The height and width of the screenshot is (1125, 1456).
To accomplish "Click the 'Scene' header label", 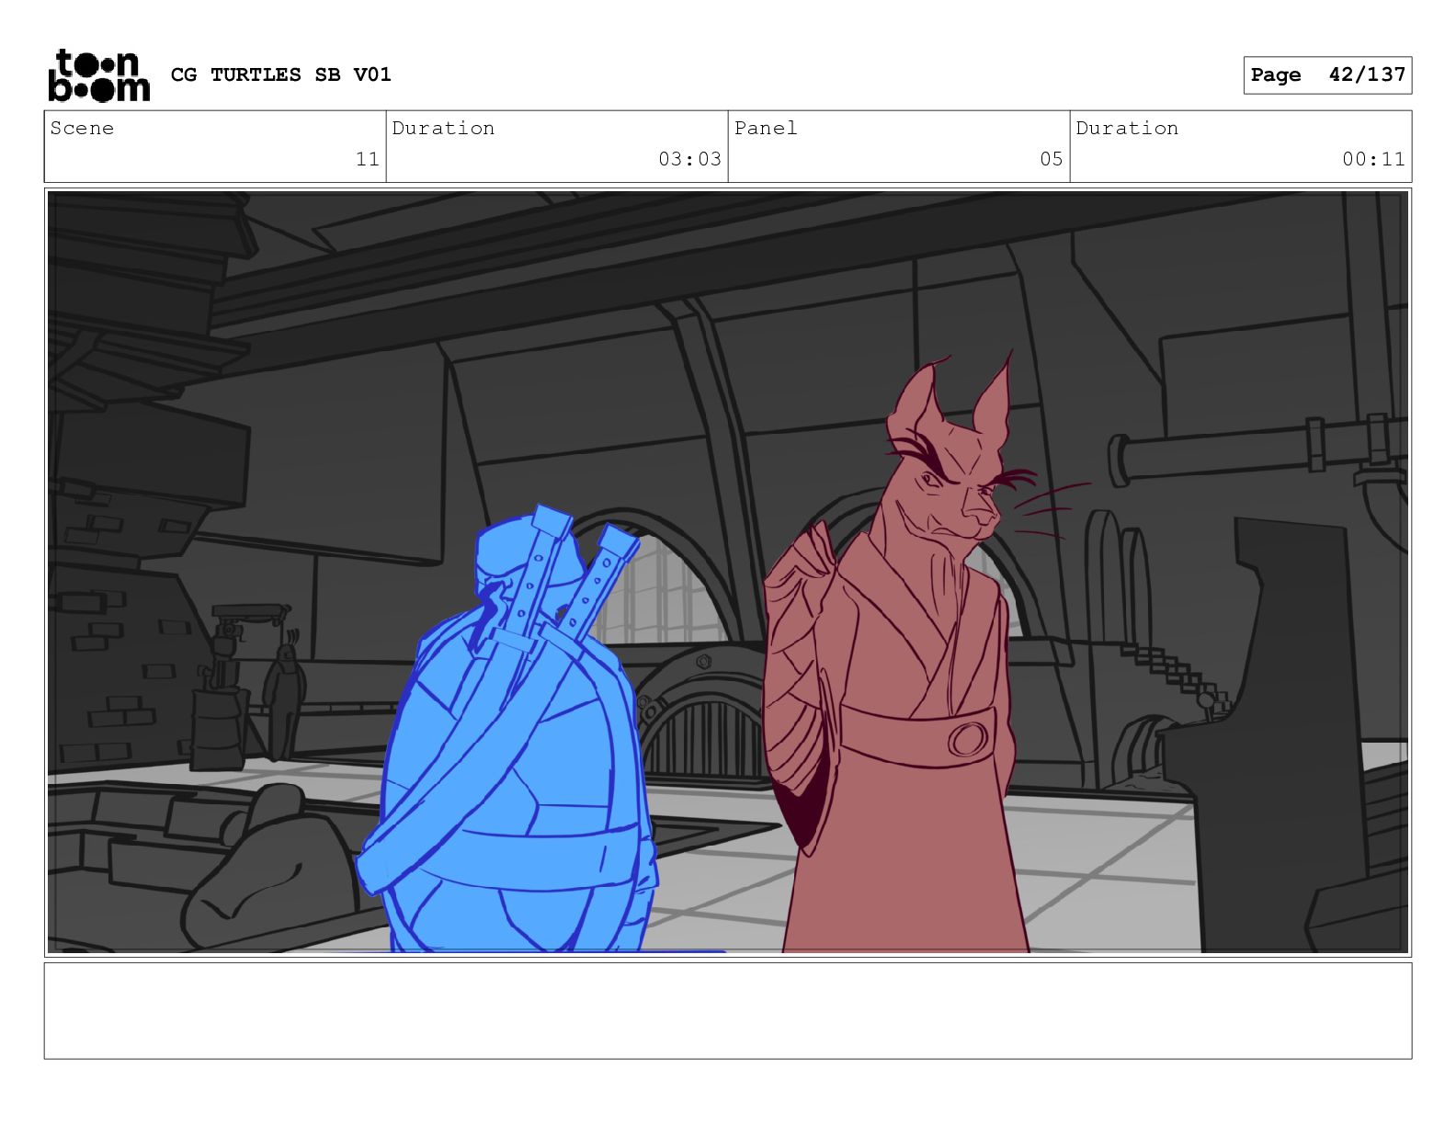I will (x=82, y=128).
